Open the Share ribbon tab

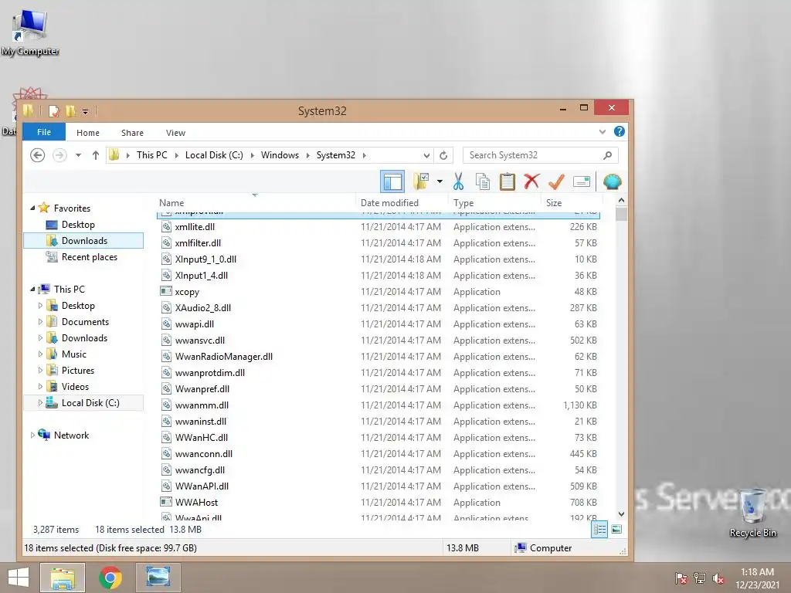tap(132, 133)
